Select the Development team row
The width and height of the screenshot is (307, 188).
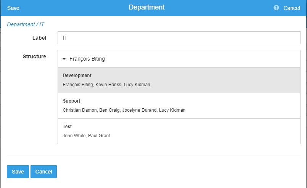point(179,80)
